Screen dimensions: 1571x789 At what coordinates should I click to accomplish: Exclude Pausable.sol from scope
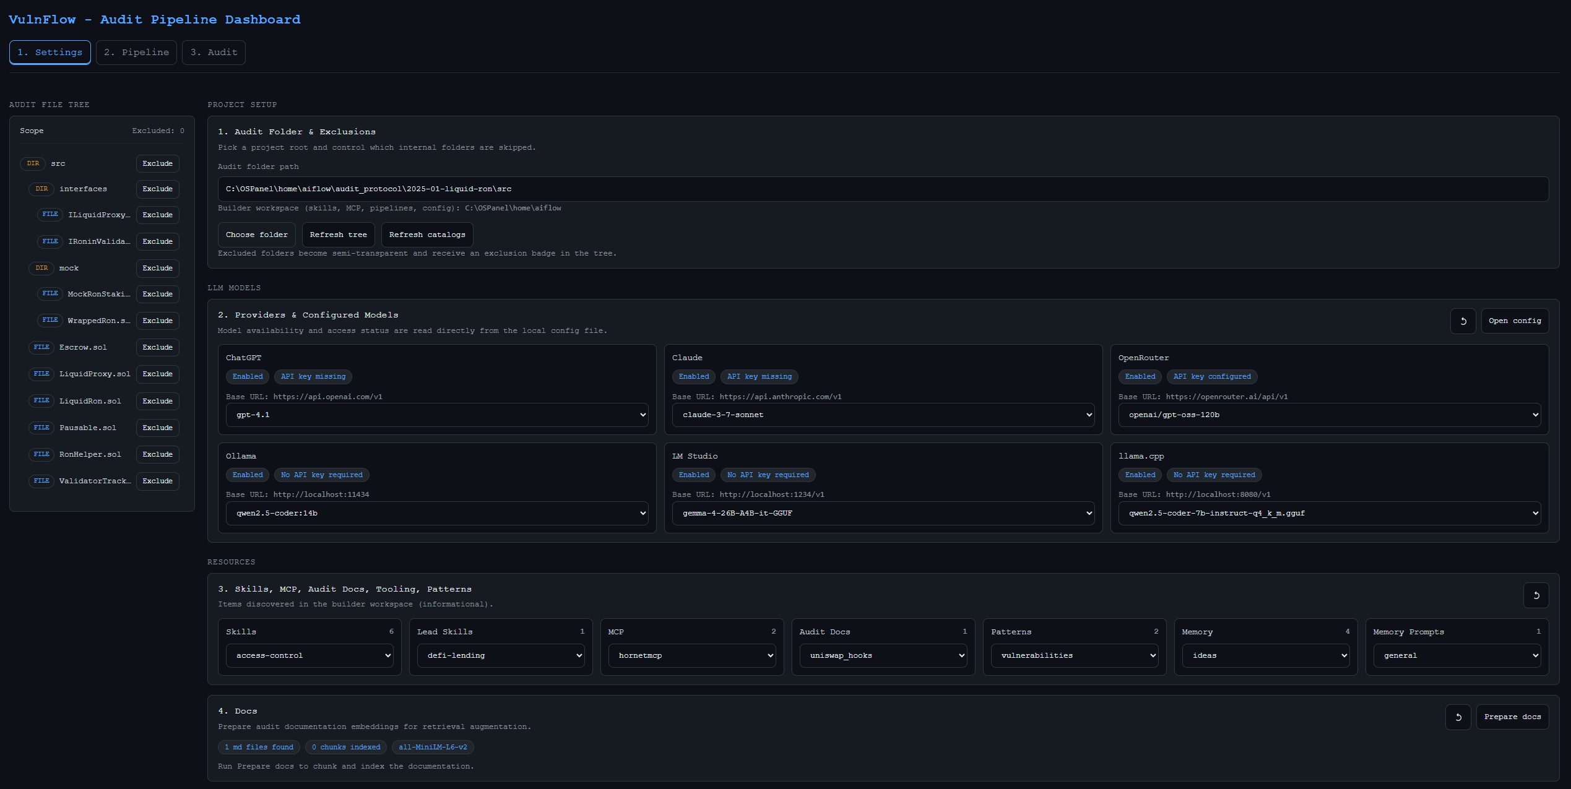(x=157, y=428)
